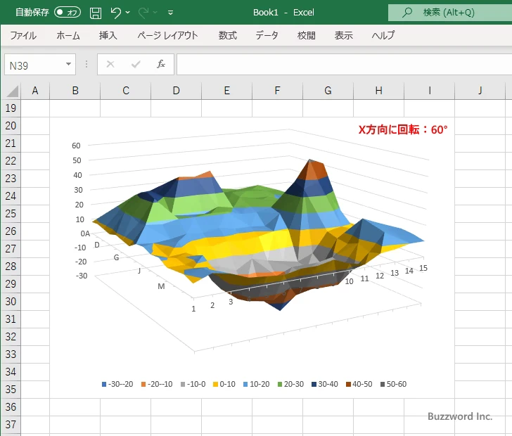Click the 40-50 legend entry
The width and height of the screenshot is (512, 436).
(359, 384)
